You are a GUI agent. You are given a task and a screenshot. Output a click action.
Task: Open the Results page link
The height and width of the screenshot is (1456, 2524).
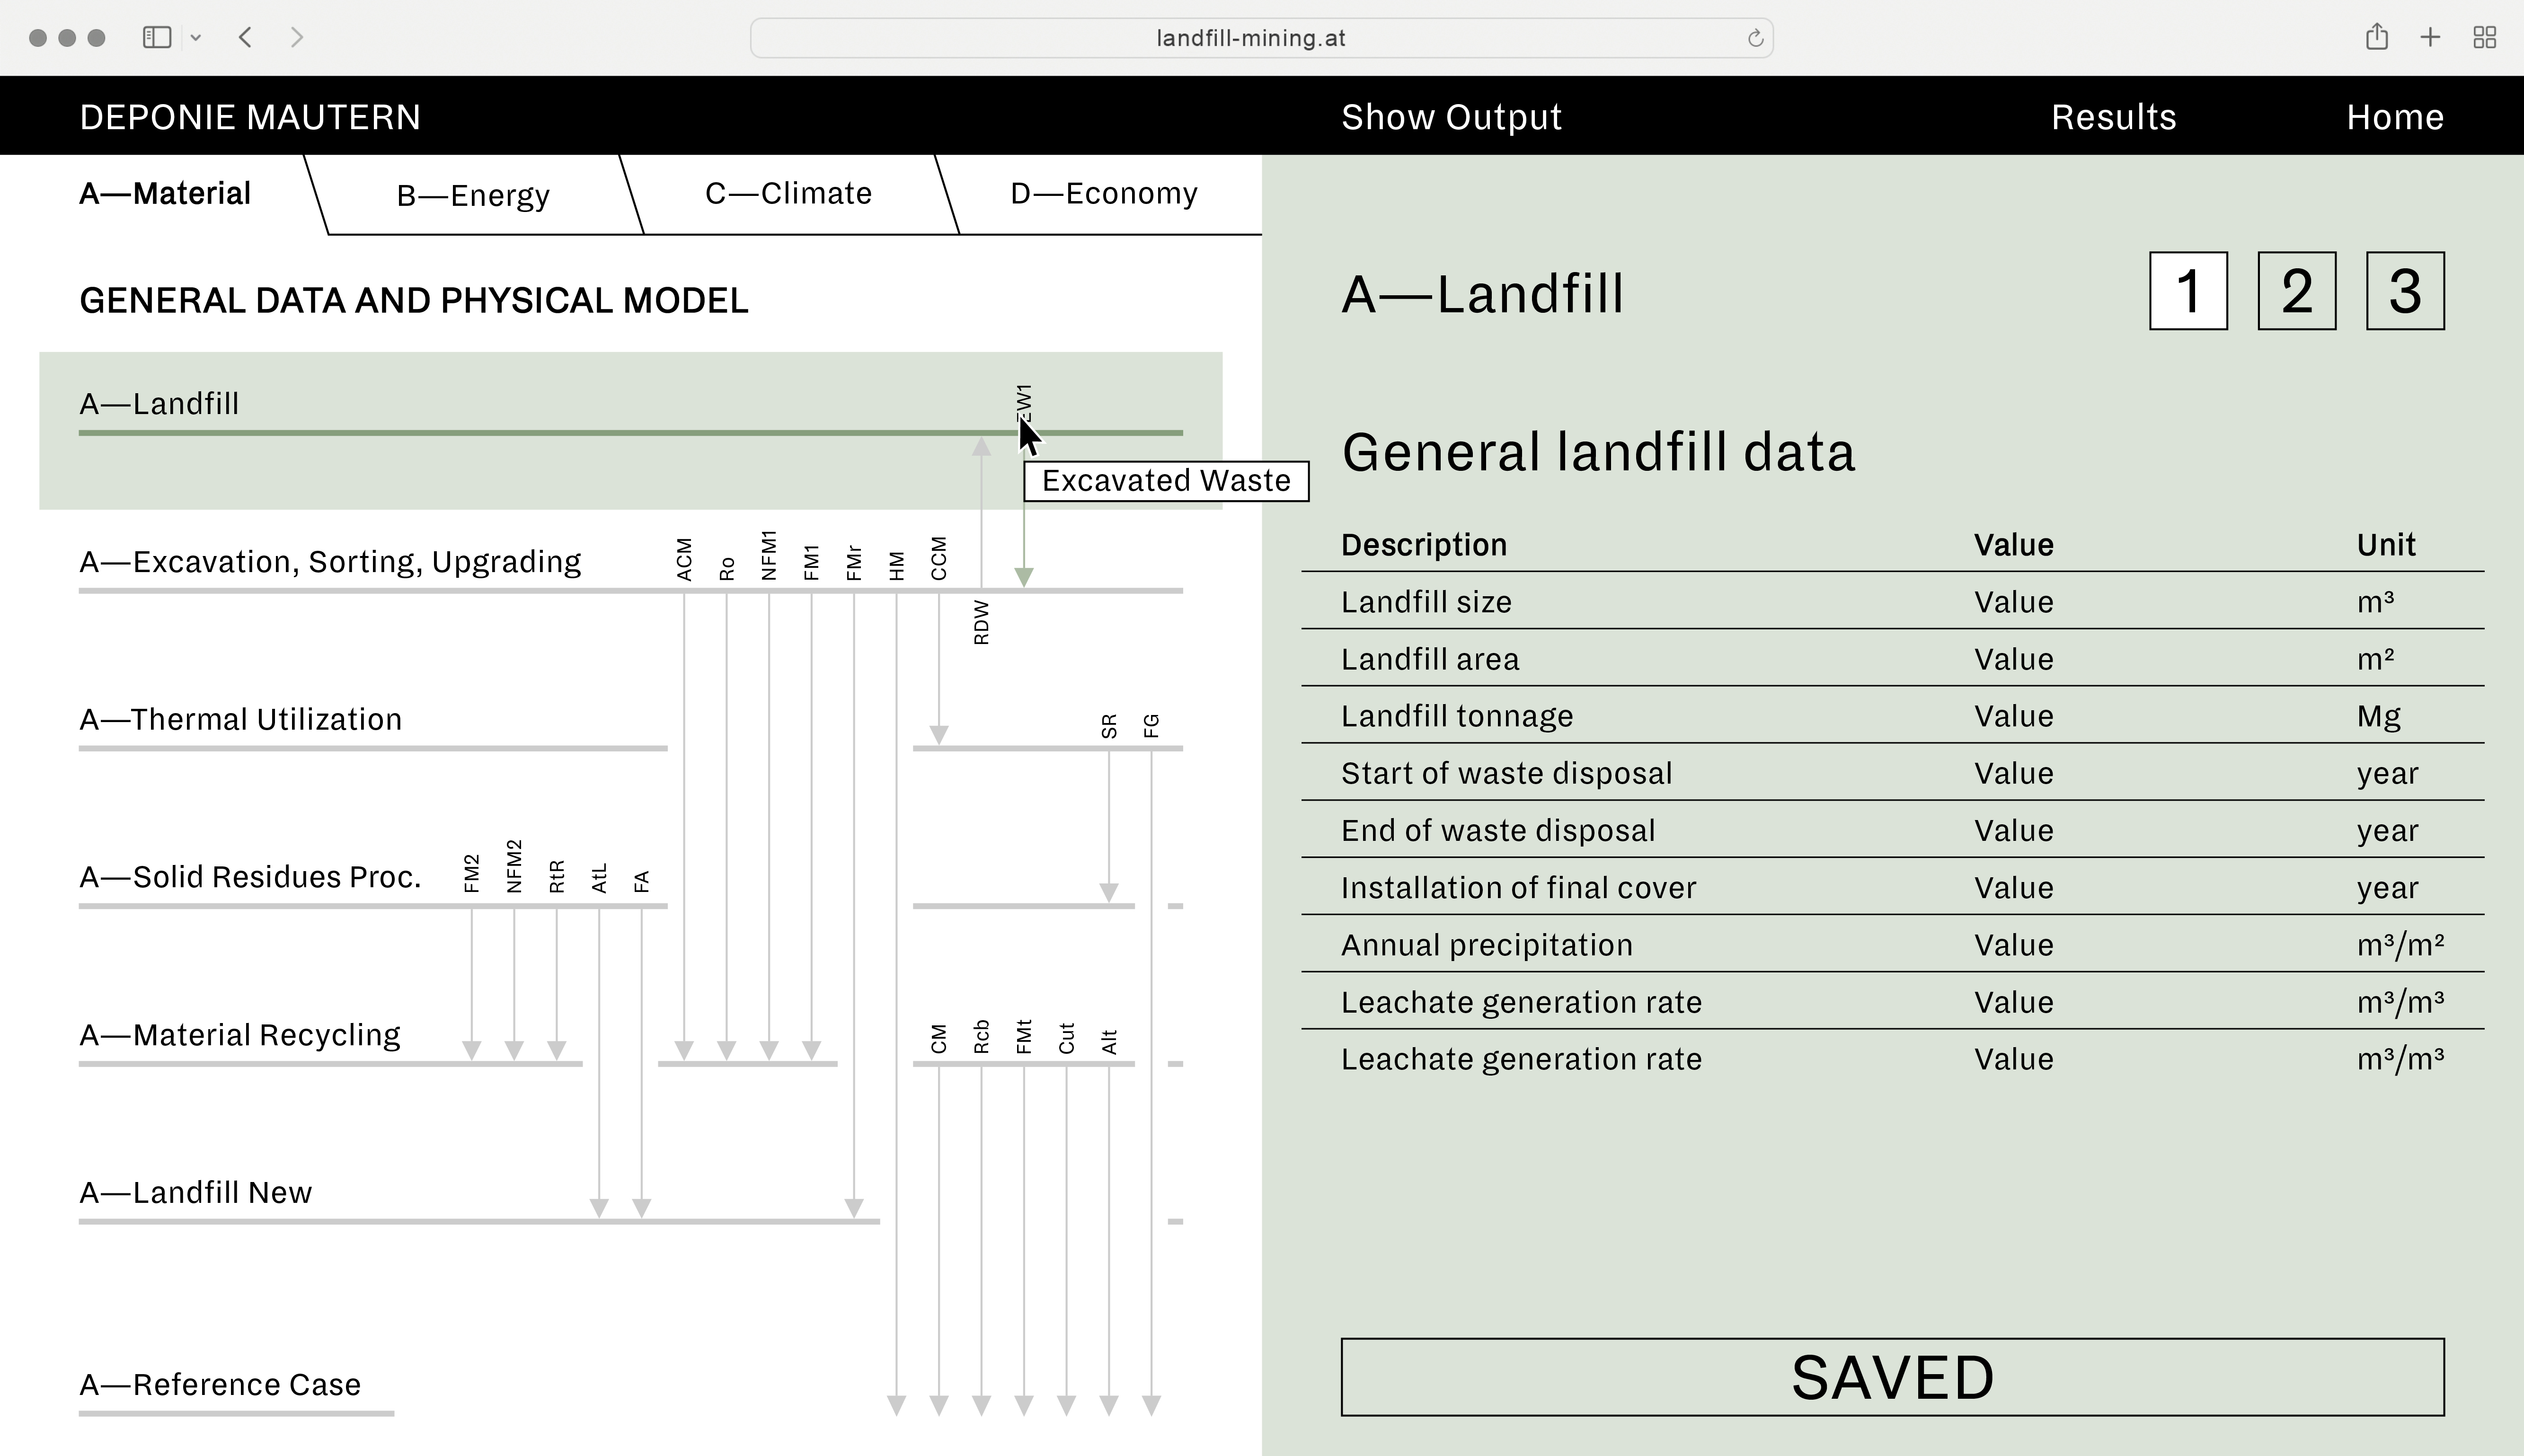point(2114,117)
